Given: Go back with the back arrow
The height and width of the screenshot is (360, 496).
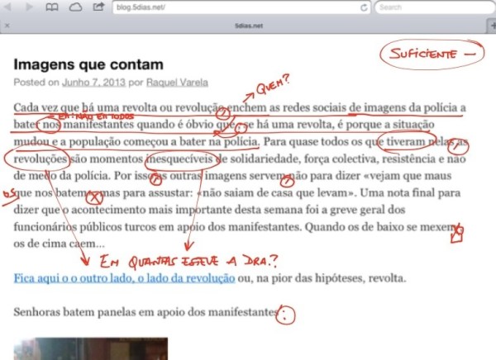Looking at the screenshot, I should coord(7,7).
